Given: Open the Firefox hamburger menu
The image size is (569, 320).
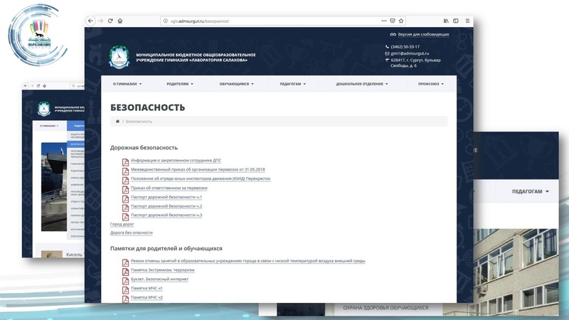Looking at the screenshot, I should (x=467, y=21).
